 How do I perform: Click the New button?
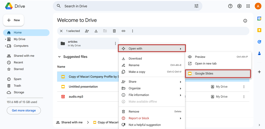tap(13, 20)
